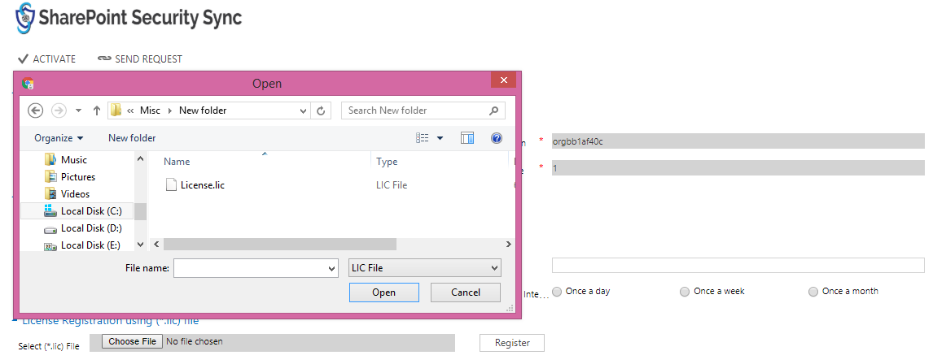The image size is (933, 364).
Task: Refresh the New folder location
Action: pos(322,110)
